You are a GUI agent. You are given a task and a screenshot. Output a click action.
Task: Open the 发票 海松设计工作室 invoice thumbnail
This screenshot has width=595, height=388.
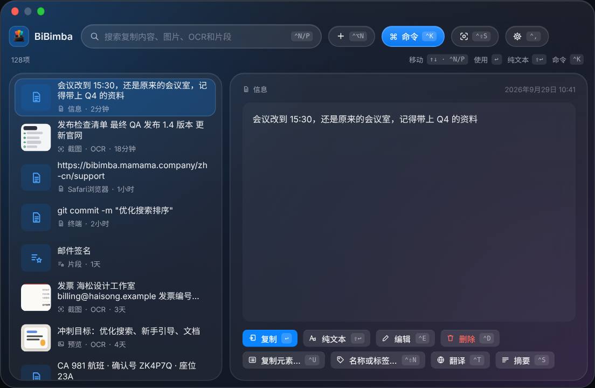click(36, 297)
